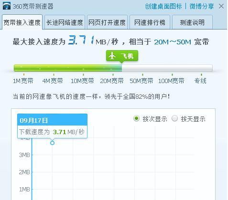This screenshot has width=228, height=200.
Task: Click the 09月17日 data point on chart
Action: pyautogui.click(x=52, y=143)
